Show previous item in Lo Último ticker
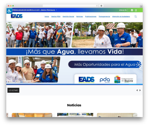This screenshot has height=126, width=149. click(137, 90)
